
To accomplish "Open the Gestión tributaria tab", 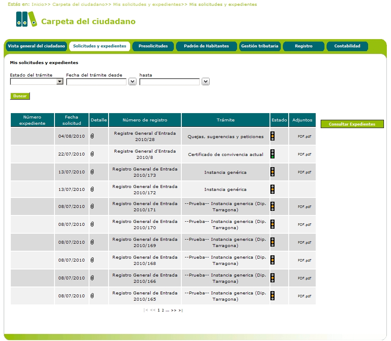I will point(260,46).
